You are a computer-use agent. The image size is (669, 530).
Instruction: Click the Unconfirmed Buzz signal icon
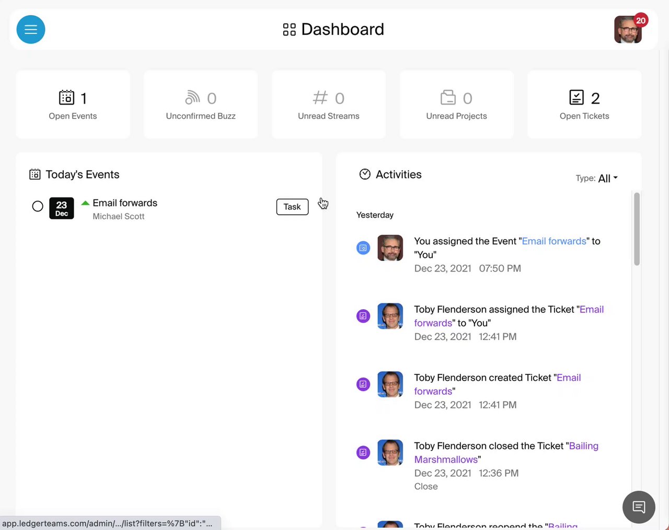coord(193,98)
